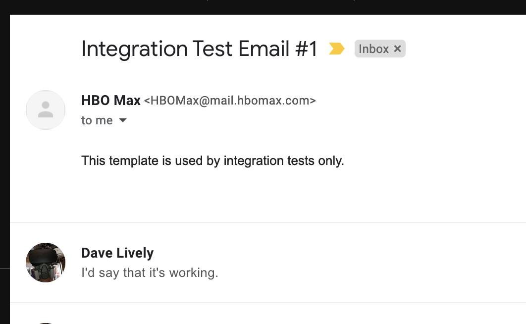Remove the Inbox label with X
This screenshot has height=324, width=526.
(x=398, y=49)
